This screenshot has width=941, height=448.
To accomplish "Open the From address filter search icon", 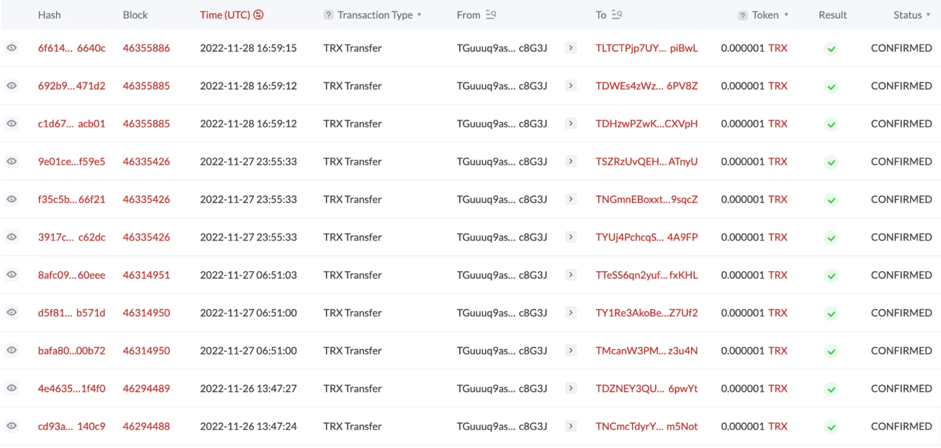I will pos(491,15).
